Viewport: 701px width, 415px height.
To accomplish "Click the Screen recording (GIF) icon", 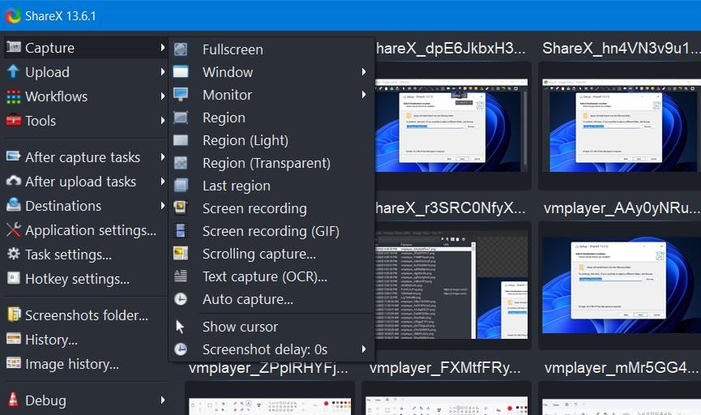I will [181, 230].
